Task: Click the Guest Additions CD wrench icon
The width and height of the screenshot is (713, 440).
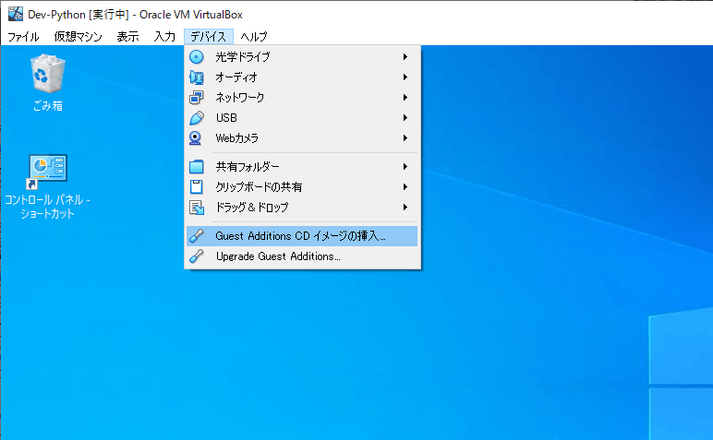Action: coord(197,235)
